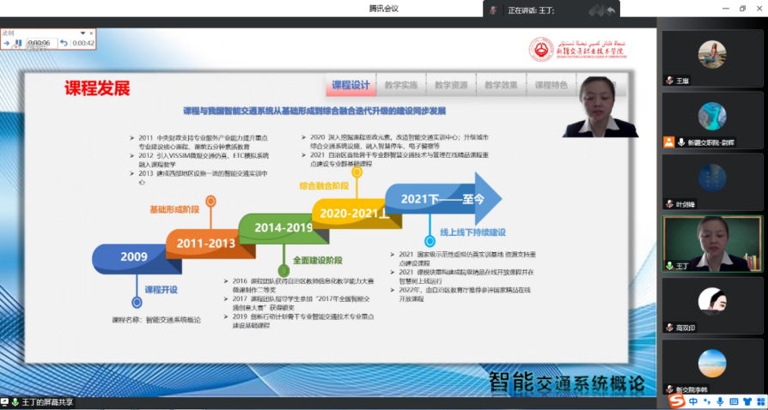Click the speaker avatar beside 正在讲述
The width and height of the screenshot is (768, 410).
493,10
